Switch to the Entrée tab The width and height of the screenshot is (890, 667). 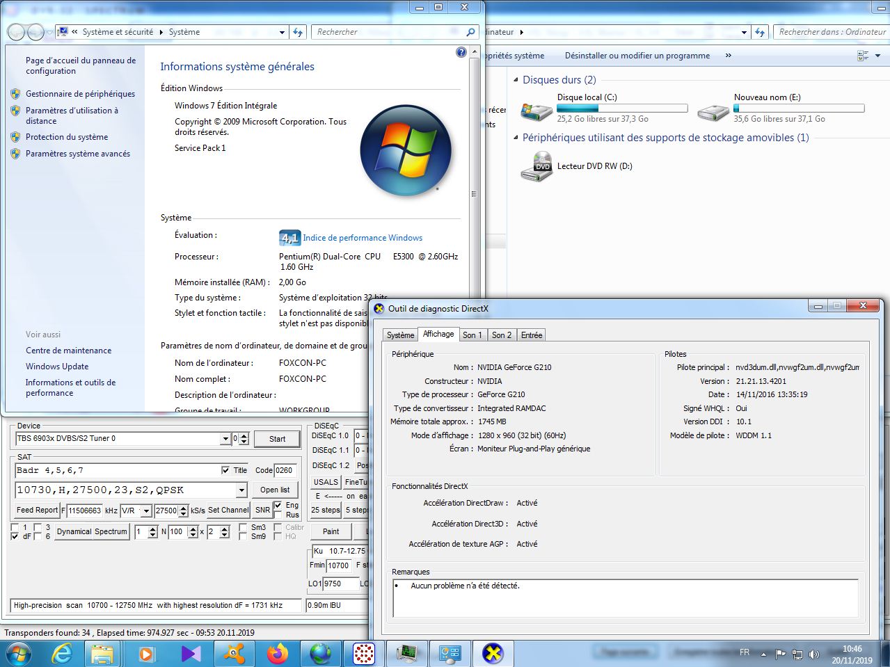pyautogui.click(x=532, y=335)
